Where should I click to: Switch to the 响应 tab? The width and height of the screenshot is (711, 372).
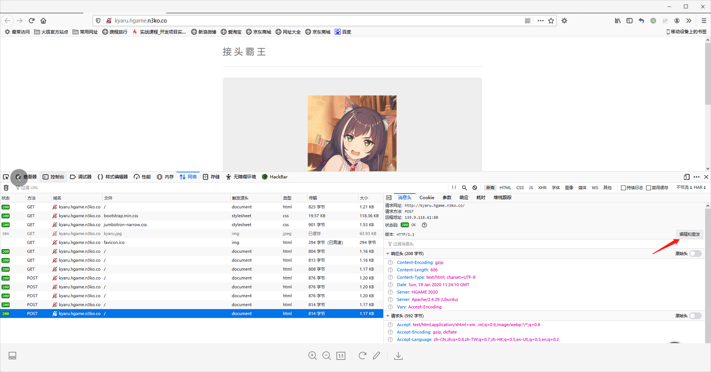(464, 198)
